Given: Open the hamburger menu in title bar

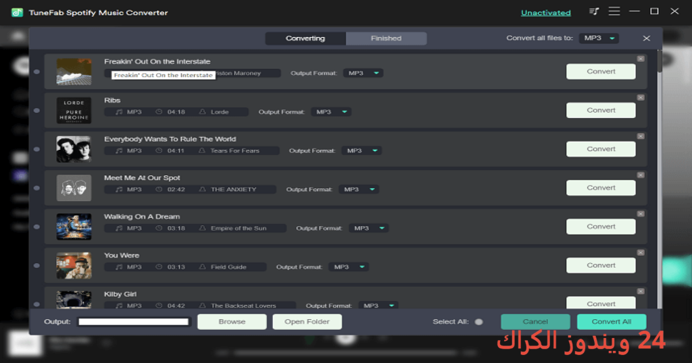Looking at the screenshot, I should [614, 11].
